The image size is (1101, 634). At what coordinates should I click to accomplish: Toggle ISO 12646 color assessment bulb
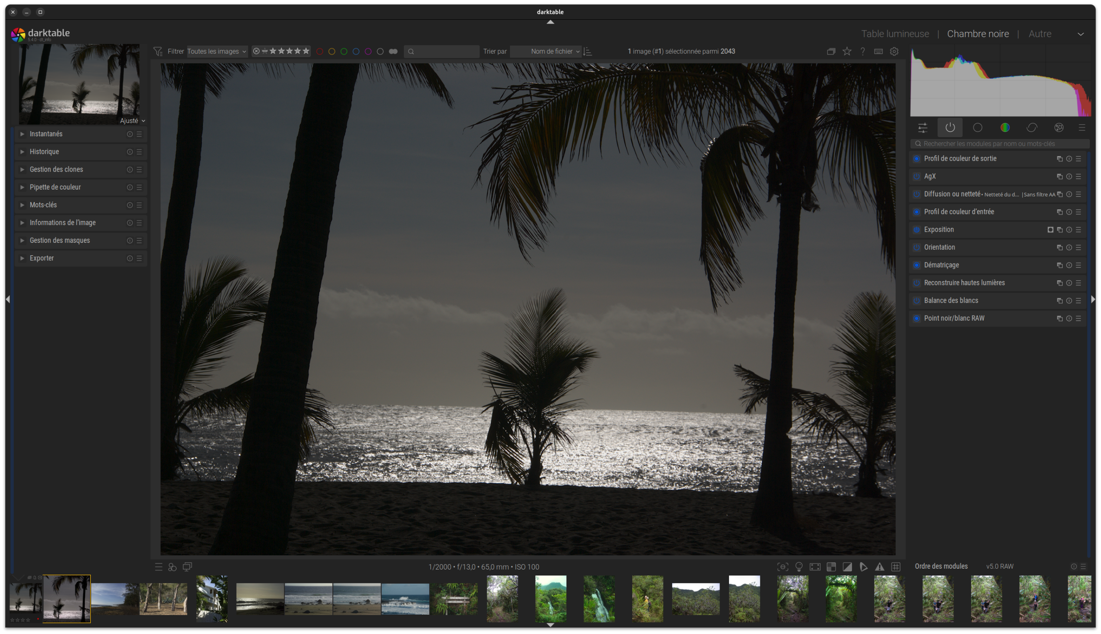(x=799, y=567)
